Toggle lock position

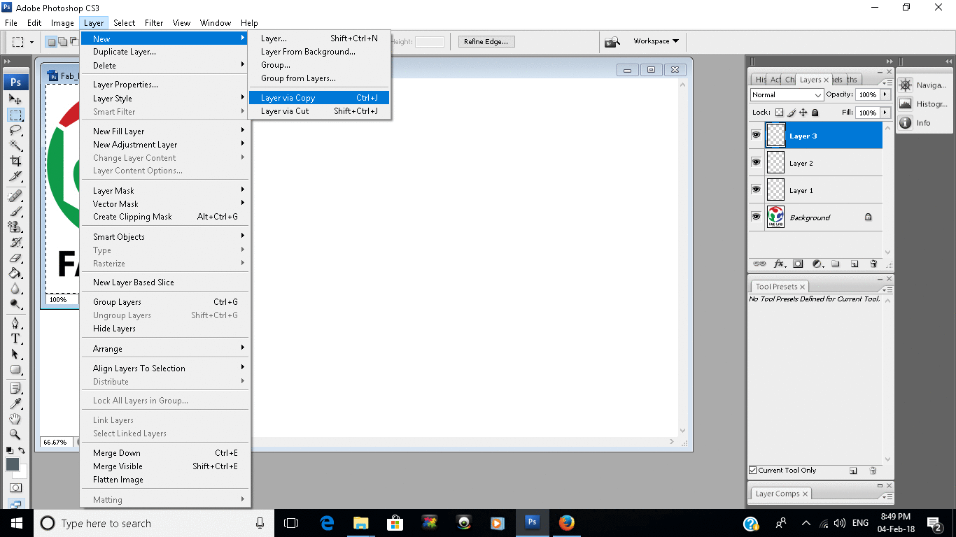click(x=803, y=113)
